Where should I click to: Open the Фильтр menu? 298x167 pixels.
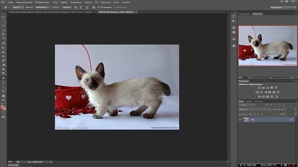(88, 2)
